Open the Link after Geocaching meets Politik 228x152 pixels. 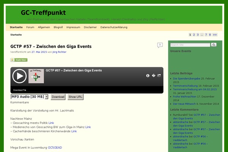pyautogui.click(x=51, y=123)
